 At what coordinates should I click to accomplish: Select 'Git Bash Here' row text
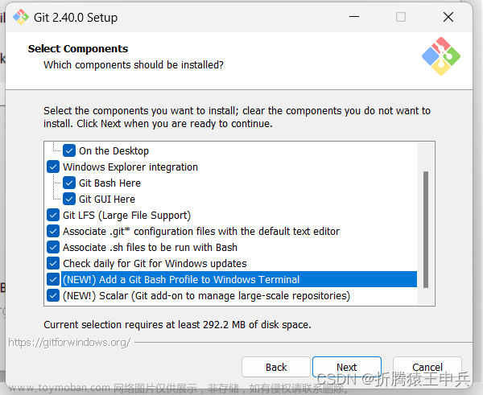click(x=109, y=183)
